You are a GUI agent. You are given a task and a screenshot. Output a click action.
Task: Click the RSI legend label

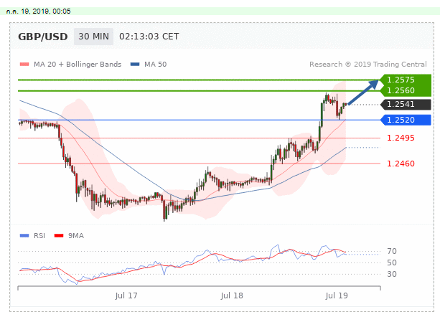click(39, 236)
